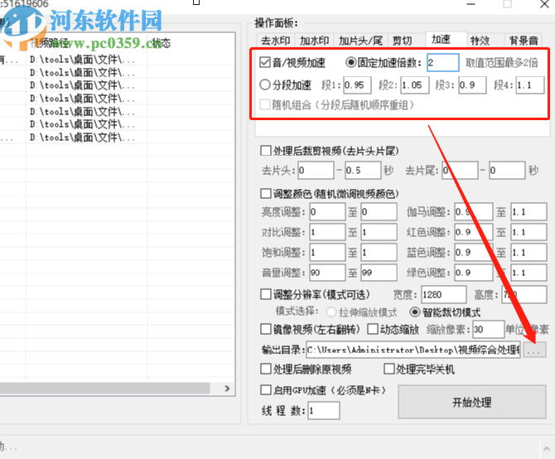Select the 分段加速 radio option

(x=265, y=85)
